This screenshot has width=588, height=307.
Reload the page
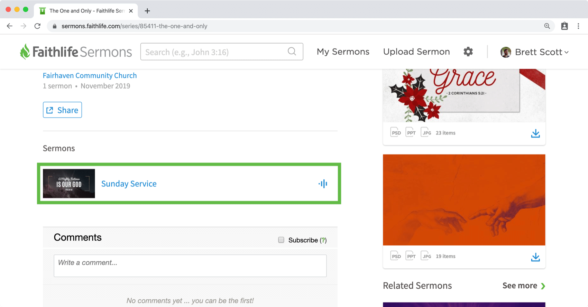click(37, 26)
